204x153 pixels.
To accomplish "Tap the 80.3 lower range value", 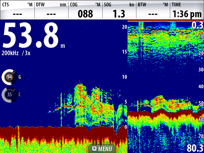I will [195, 148].
